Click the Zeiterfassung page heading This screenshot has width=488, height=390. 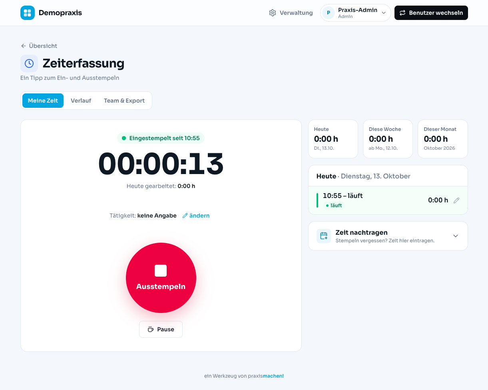[x=84, y=63]
